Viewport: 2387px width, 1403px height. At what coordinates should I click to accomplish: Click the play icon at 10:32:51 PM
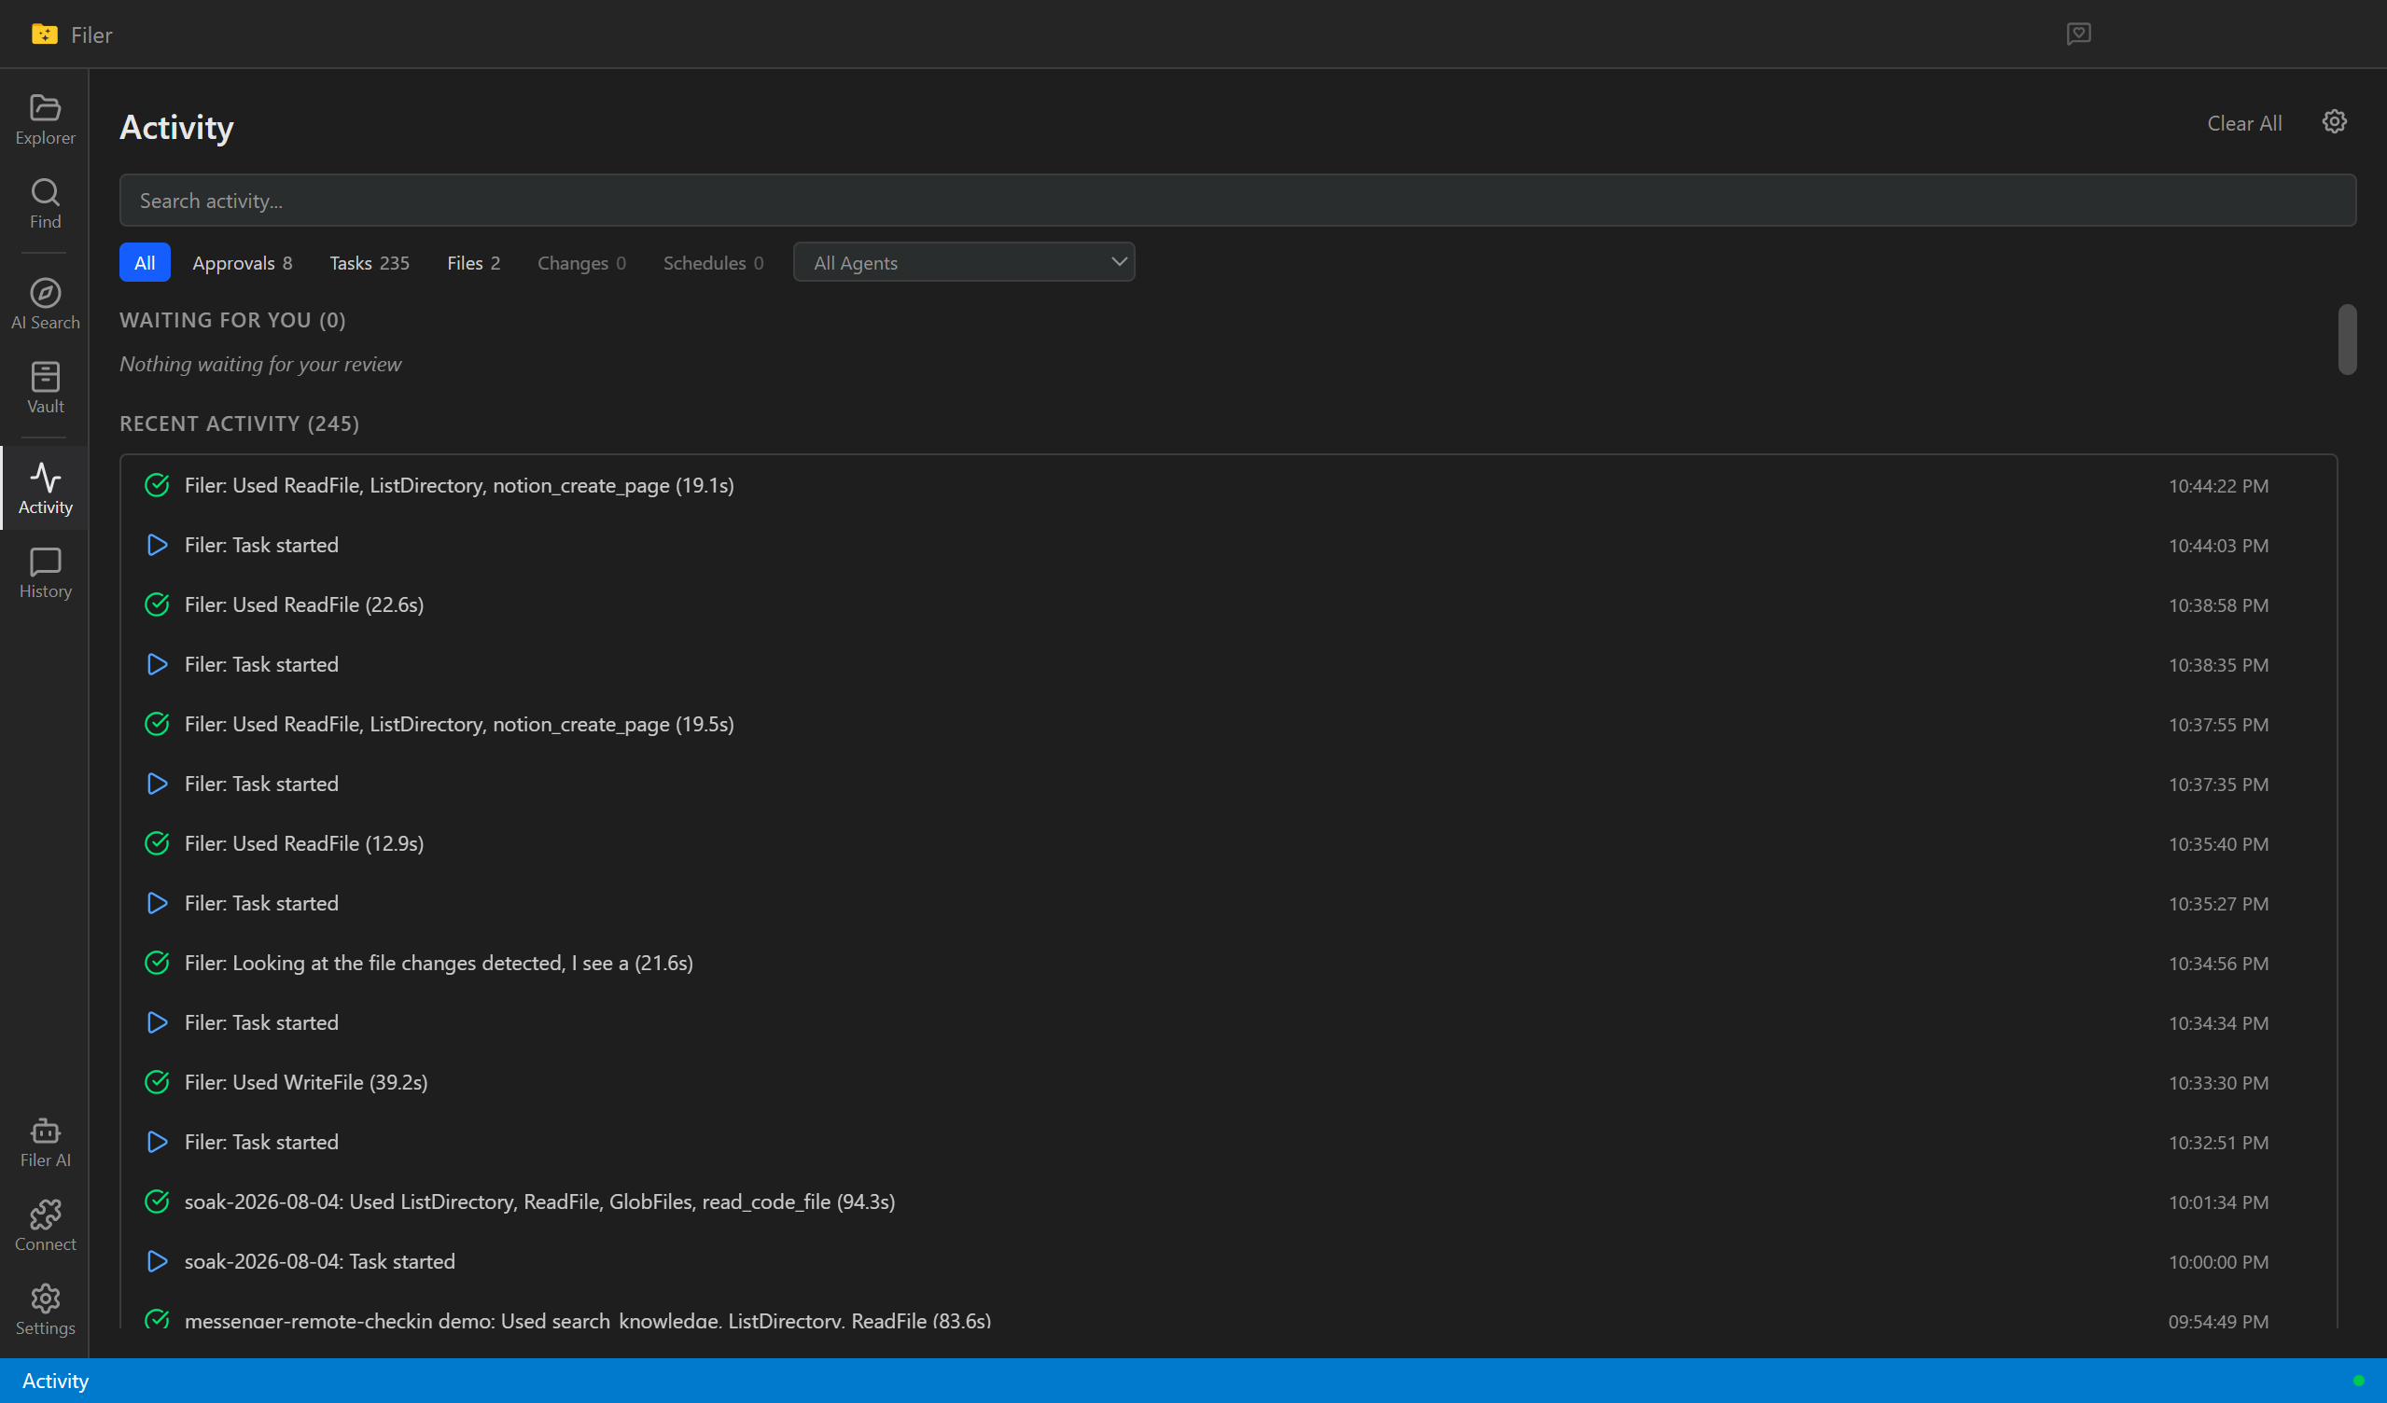pyautogui.click(x=158, y=1142)
